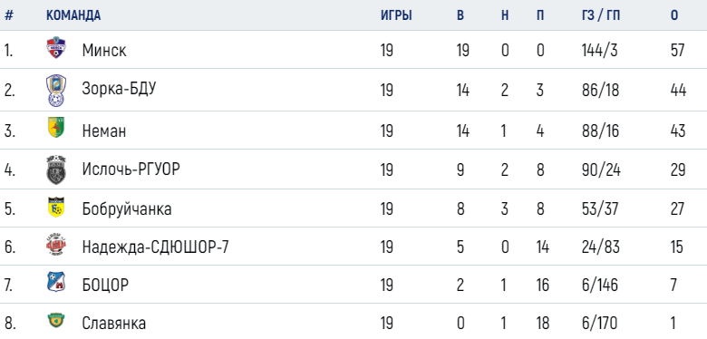Open the Неман club emblem
707x339 pixels.
tap(56, 127)
